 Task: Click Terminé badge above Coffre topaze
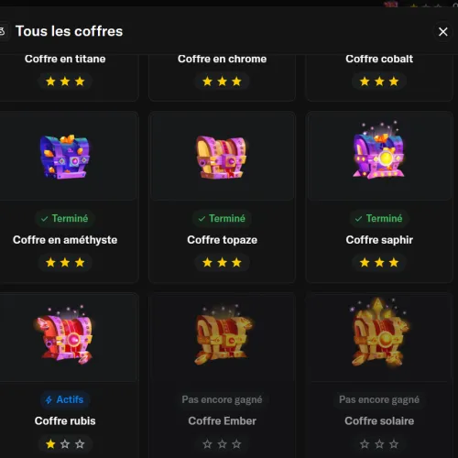[x=222, y=218]
